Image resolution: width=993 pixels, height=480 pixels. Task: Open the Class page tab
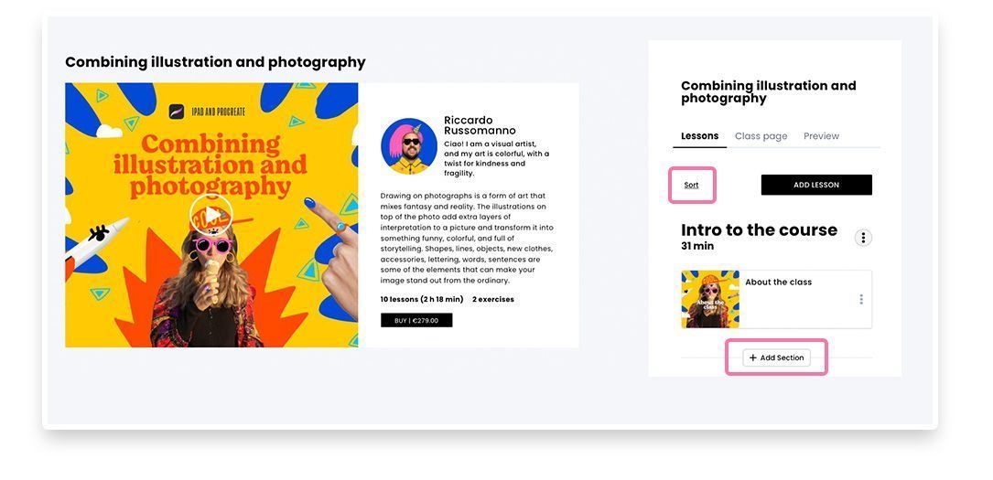pos(761,136)
